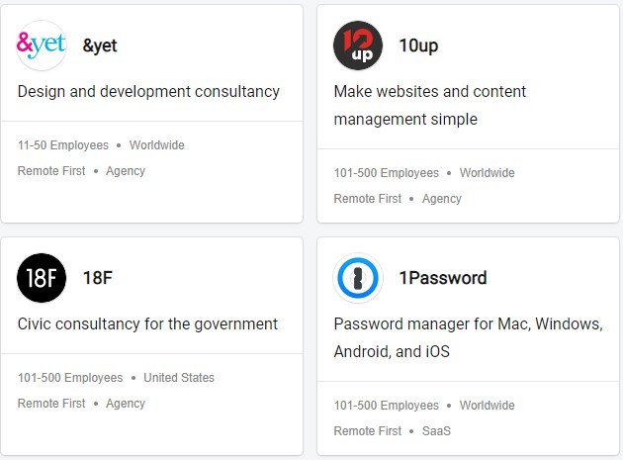Click the 'SaaS' tag on 1Password card
The width and height of the screenshot is (623, 460).
pos(436,431)
